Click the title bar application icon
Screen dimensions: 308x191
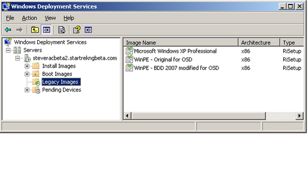coord(6,6)
